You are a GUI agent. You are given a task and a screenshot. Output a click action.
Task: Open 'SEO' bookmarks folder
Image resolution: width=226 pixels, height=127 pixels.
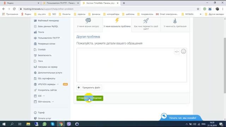[x=52, y=14]
